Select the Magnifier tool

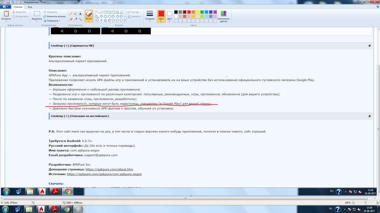click(x=80, y=19)
